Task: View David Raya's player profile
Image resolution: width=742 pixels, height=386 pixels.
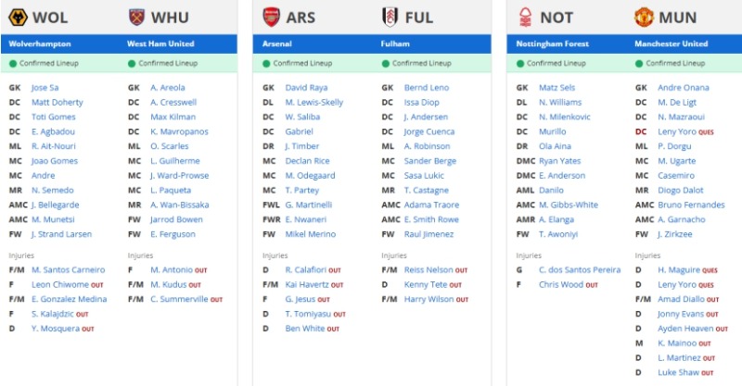Action: (x=306, y=87)
